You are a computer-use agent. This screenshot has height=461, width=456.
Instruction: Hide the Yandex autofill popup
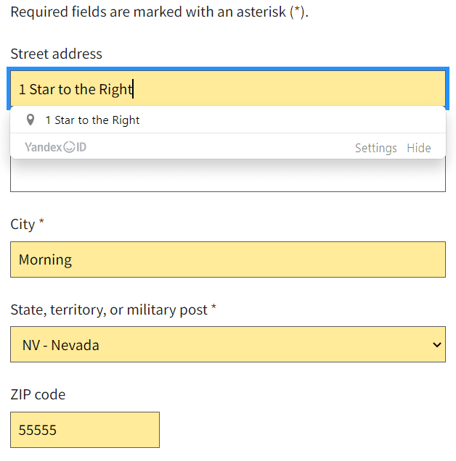(x=418, y=148)
